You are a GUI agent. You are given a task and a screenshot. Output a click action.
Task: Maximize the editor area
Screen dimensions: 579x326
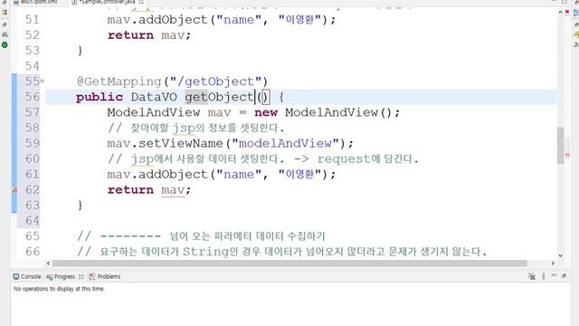tap(564, 2)
